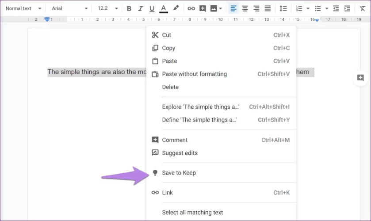Toggle underline formatting in toolbar
Viewport: 371px width, 221px height.
point(152,8)
